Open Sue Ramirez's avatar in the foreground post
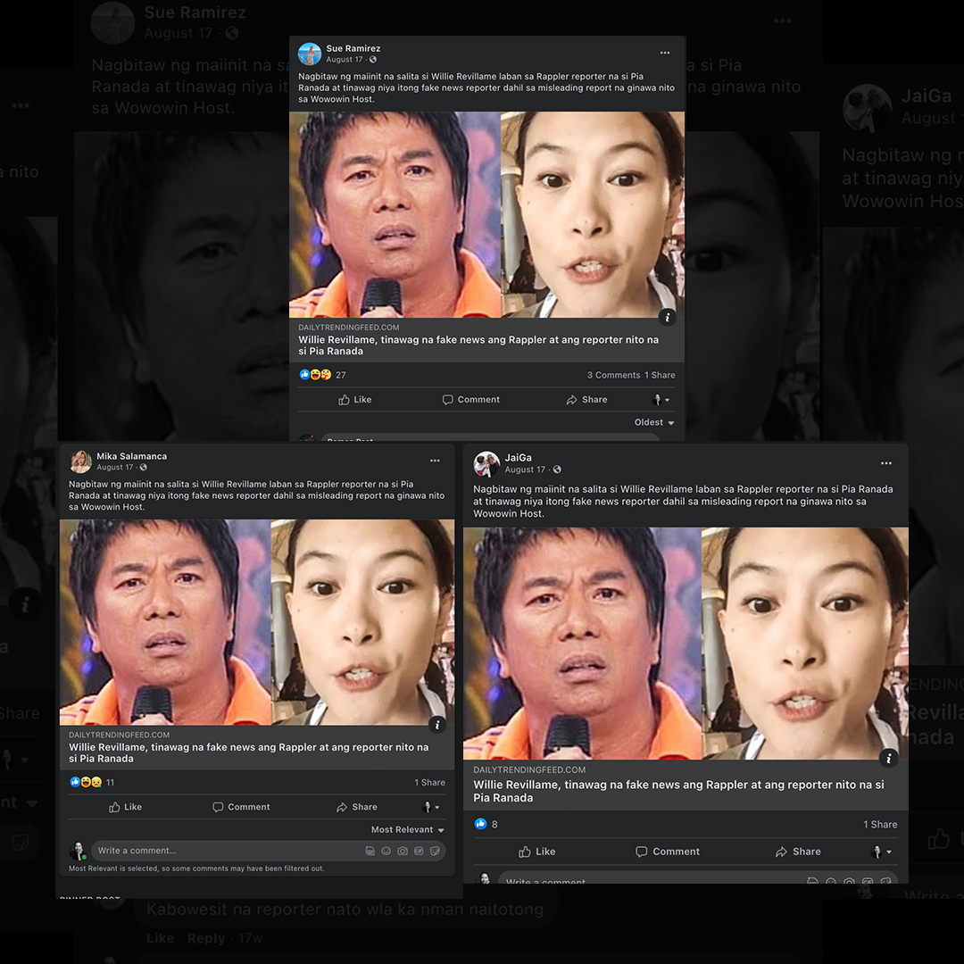Screen dimensions: 964x964 [309, 54]
